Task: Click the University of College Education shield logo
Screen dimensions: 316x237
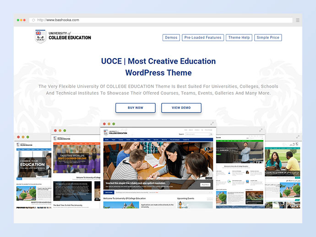Action: coord(40,37)
